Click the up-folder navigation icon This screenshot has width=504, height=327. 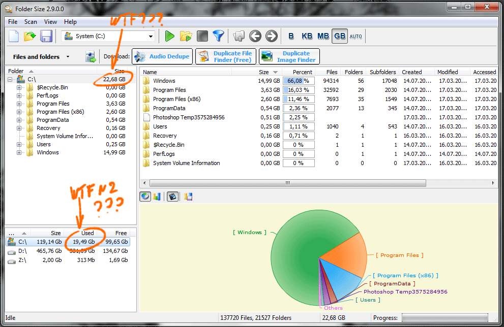(x=239, y=36)
